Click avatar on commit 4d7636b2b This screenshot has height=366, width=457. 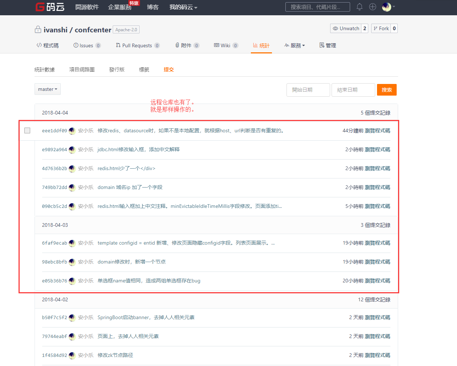tap(72, 168)
